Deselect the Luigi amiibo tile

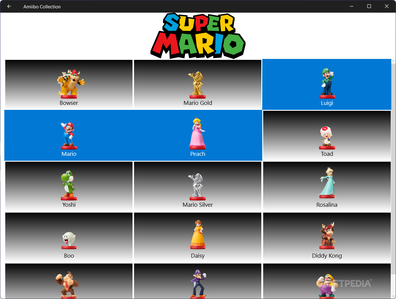(x=327, y=84)
